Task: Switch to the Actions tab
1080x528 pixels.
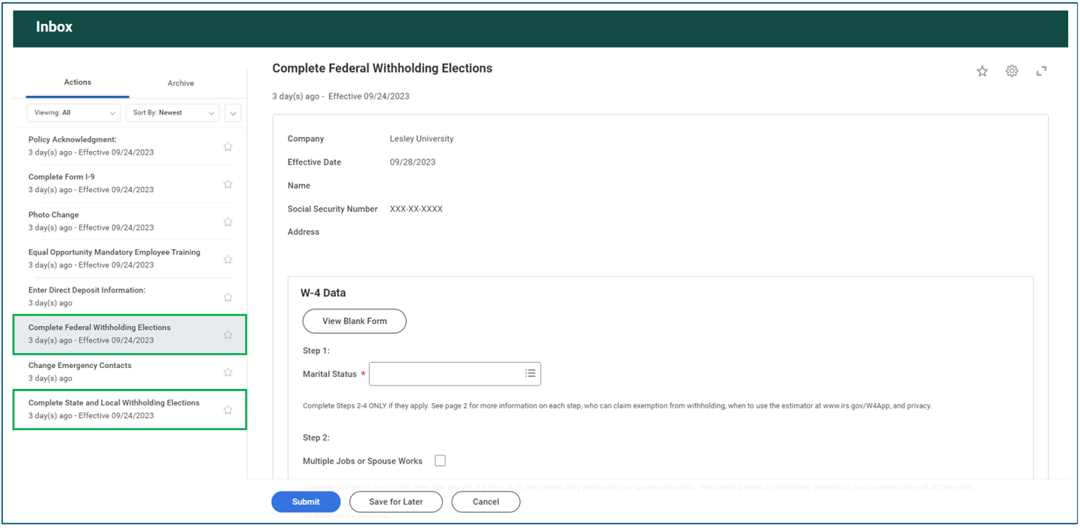Action: [x=78, y=82]
